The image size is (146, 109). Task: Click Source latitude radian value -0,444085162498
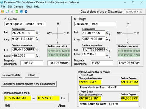(59, 51)
